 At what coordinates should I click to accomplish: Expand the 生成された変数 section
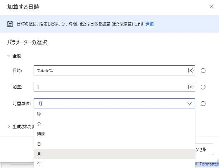(9, 126)
